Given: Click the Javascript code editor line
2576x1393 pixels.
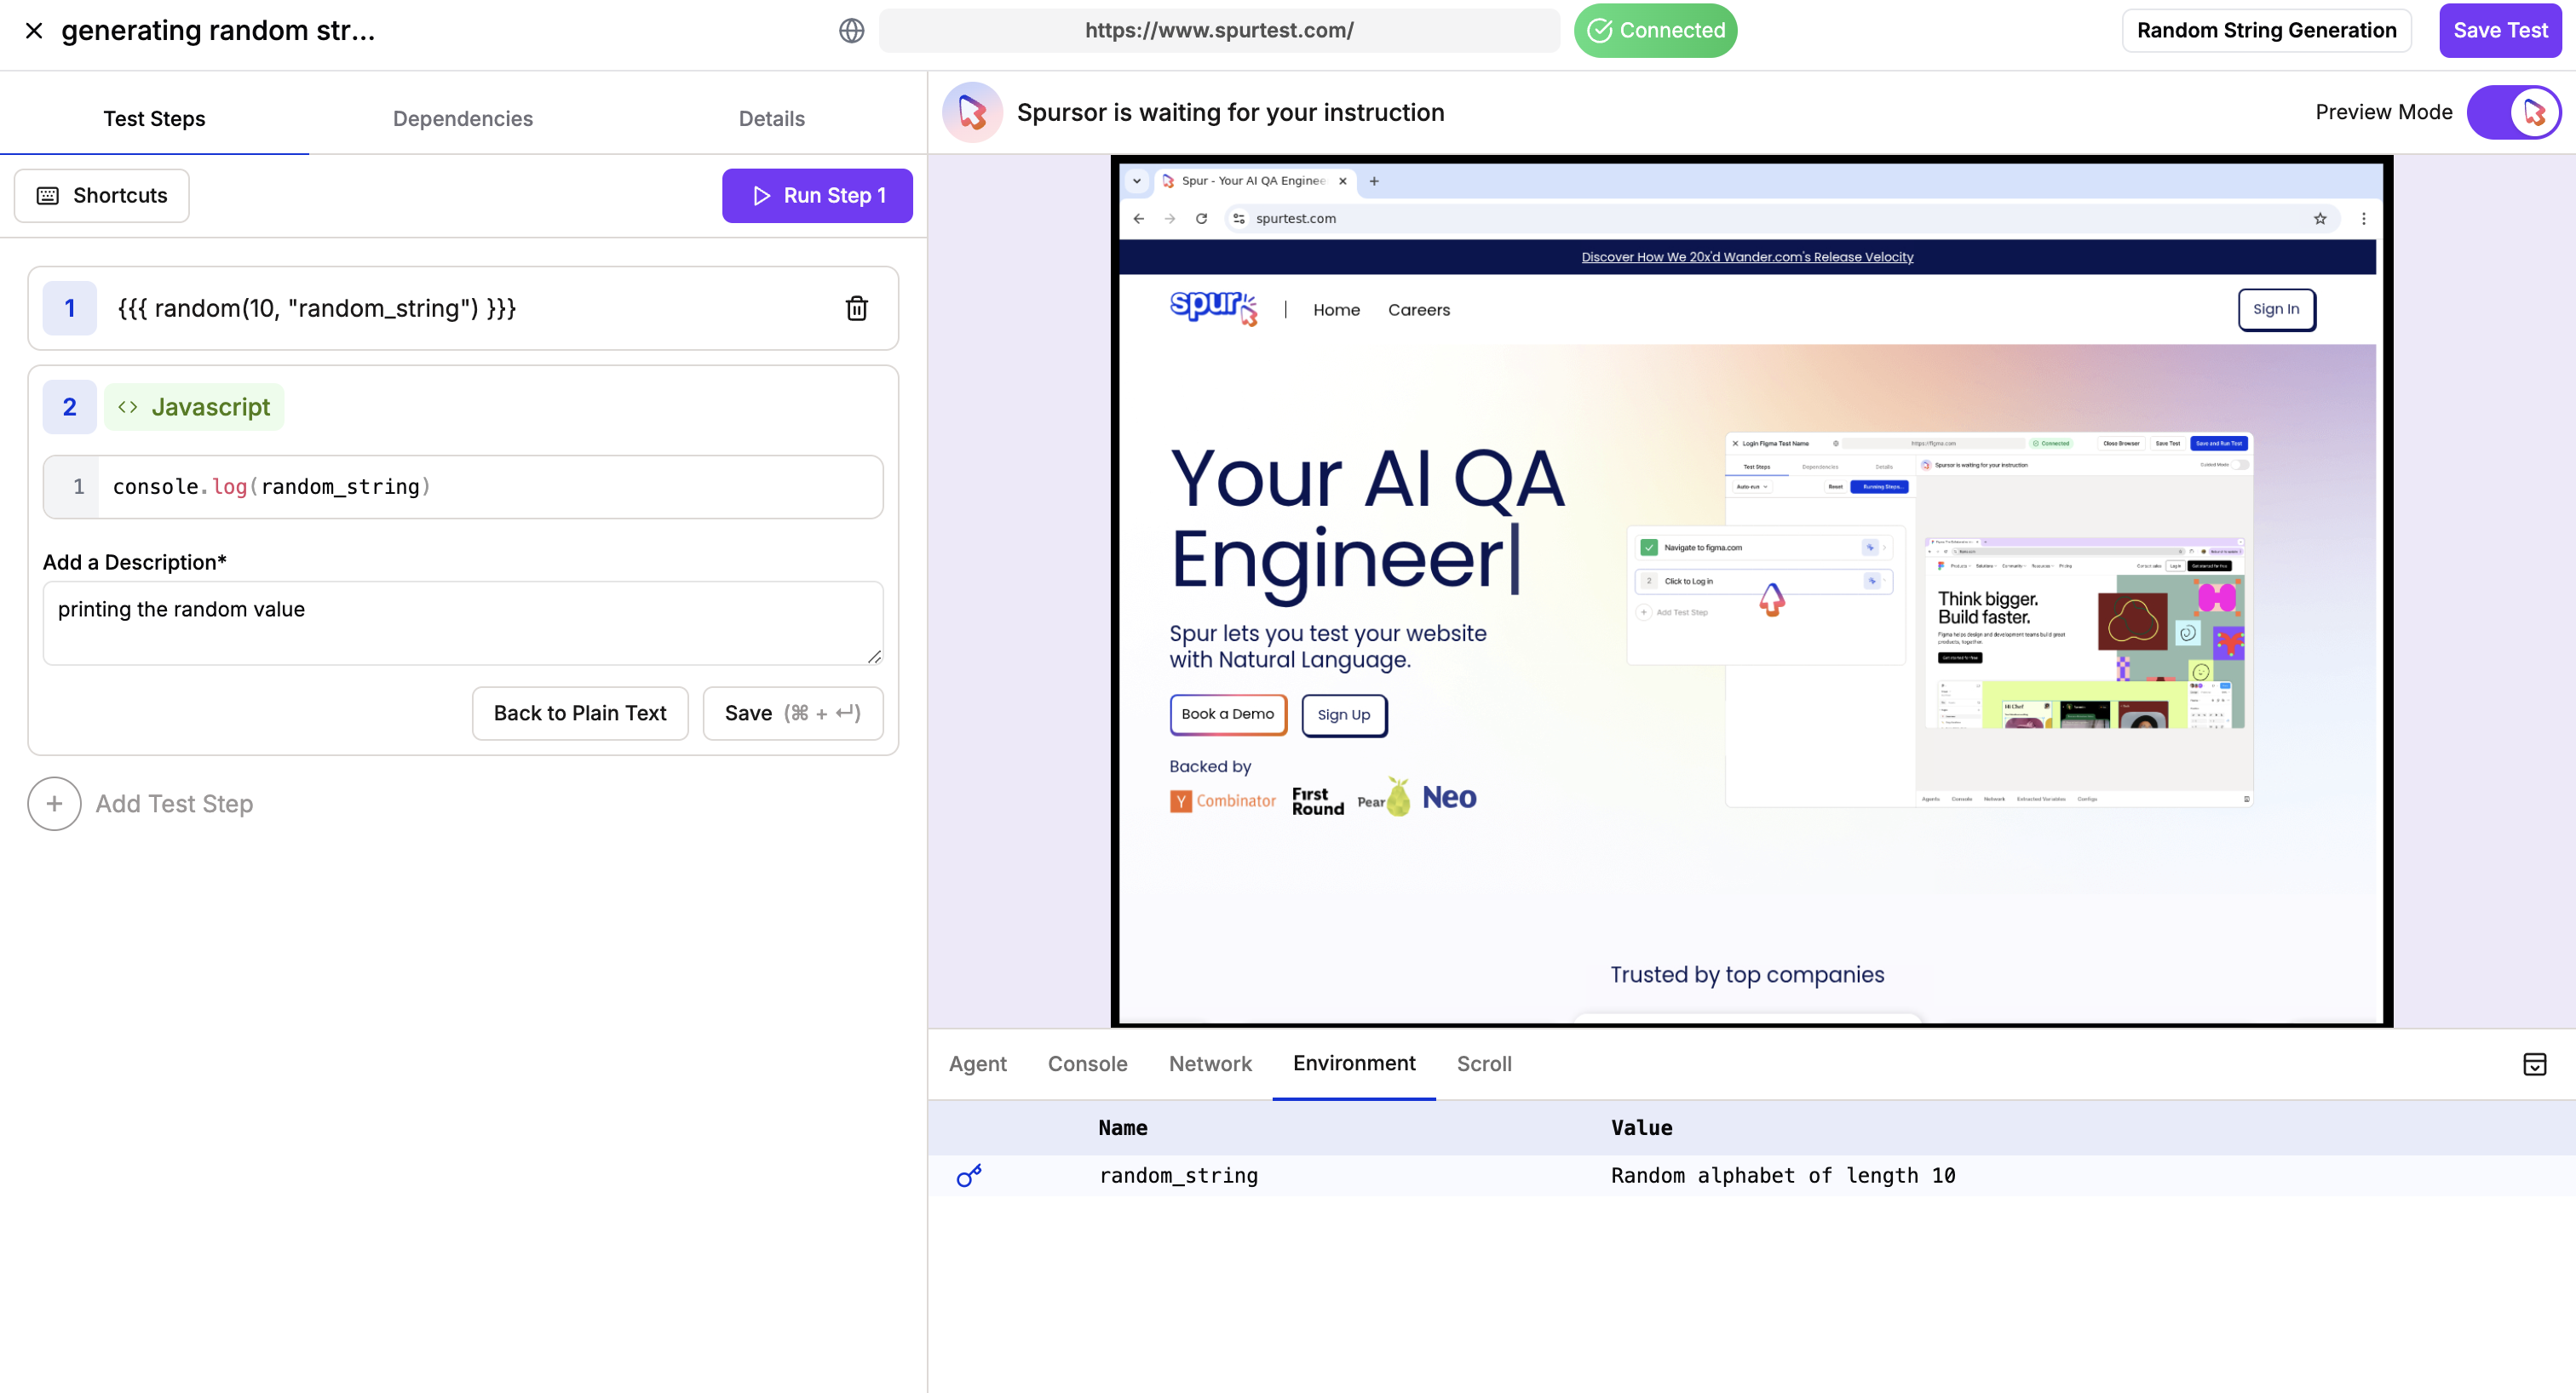Looking at the screenshot, I should pos(490,487).
